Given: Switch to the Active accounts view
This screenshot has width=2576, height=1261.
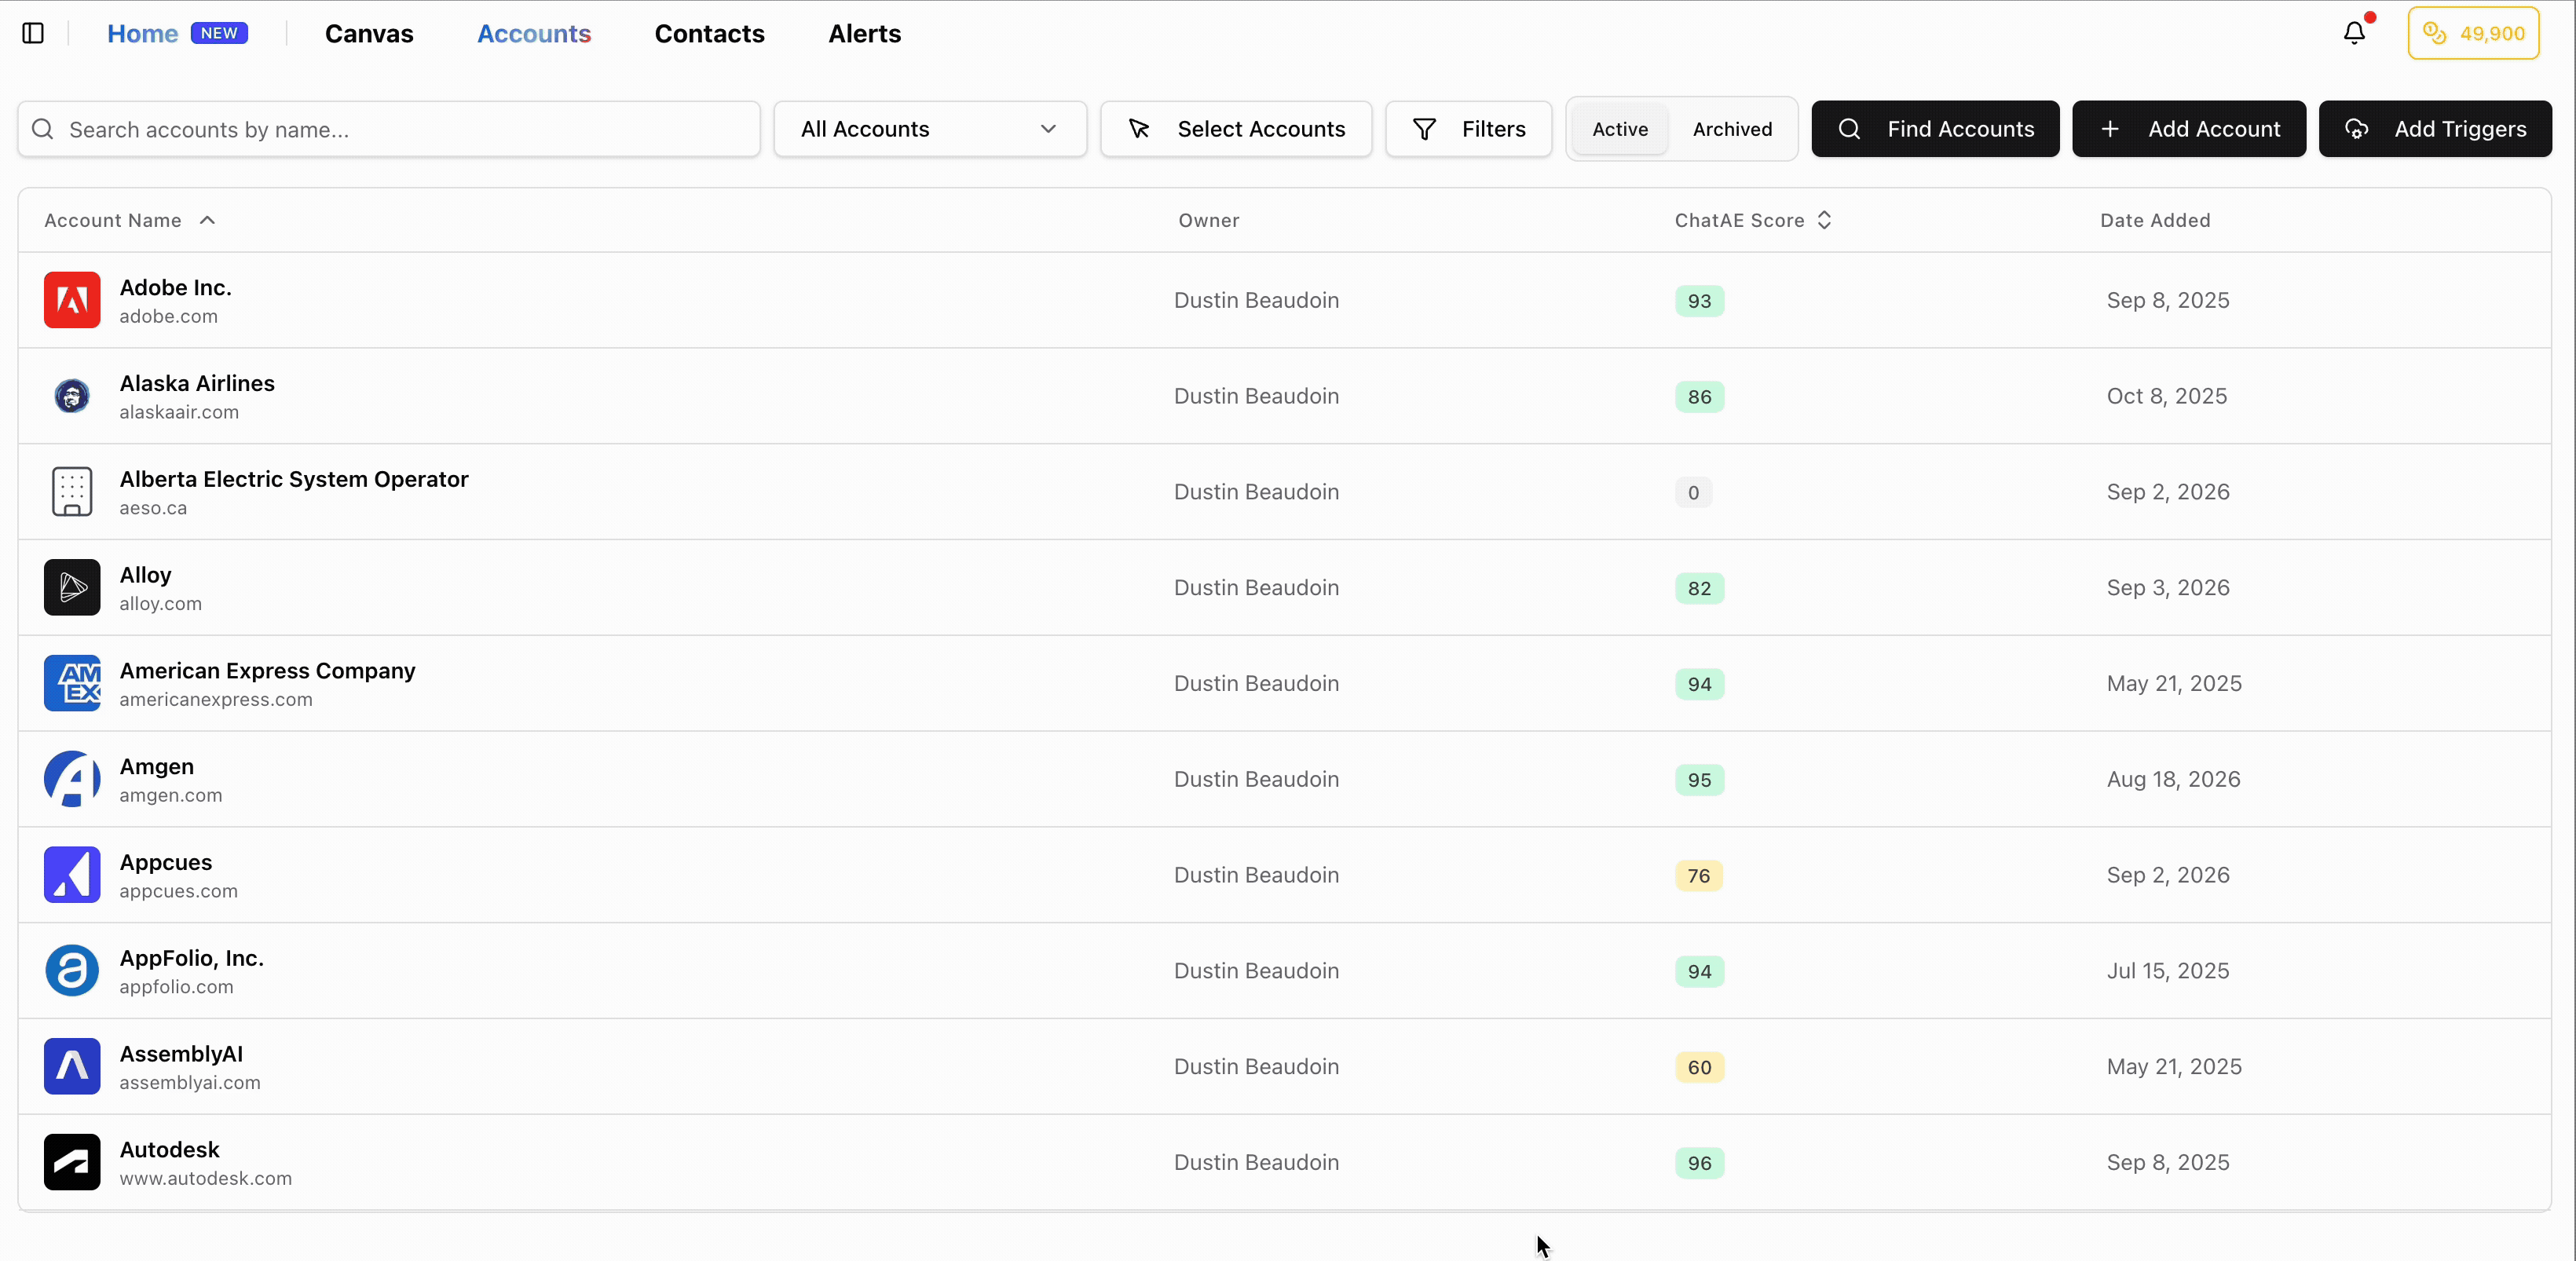Looking at the screenshot, I should tap(1620, 129).
